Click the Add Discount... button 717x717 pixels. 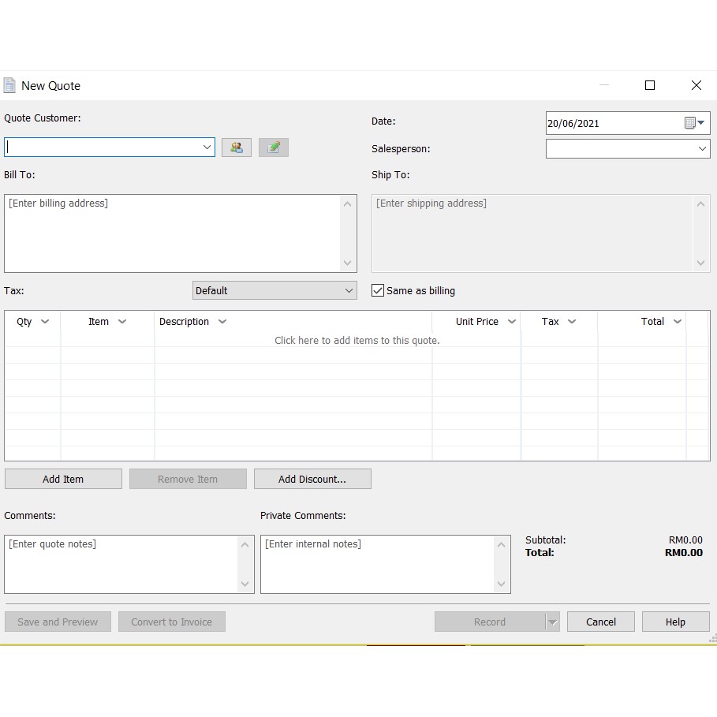312,479
